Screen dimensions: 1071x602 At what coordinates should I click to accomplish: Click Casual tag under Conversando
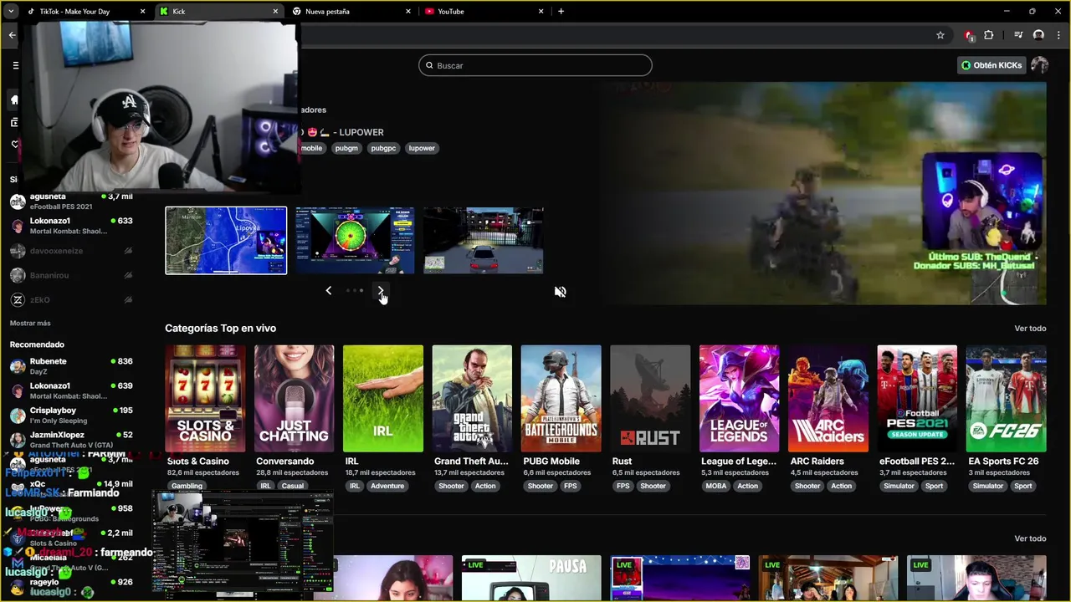(x=293, y=486)
